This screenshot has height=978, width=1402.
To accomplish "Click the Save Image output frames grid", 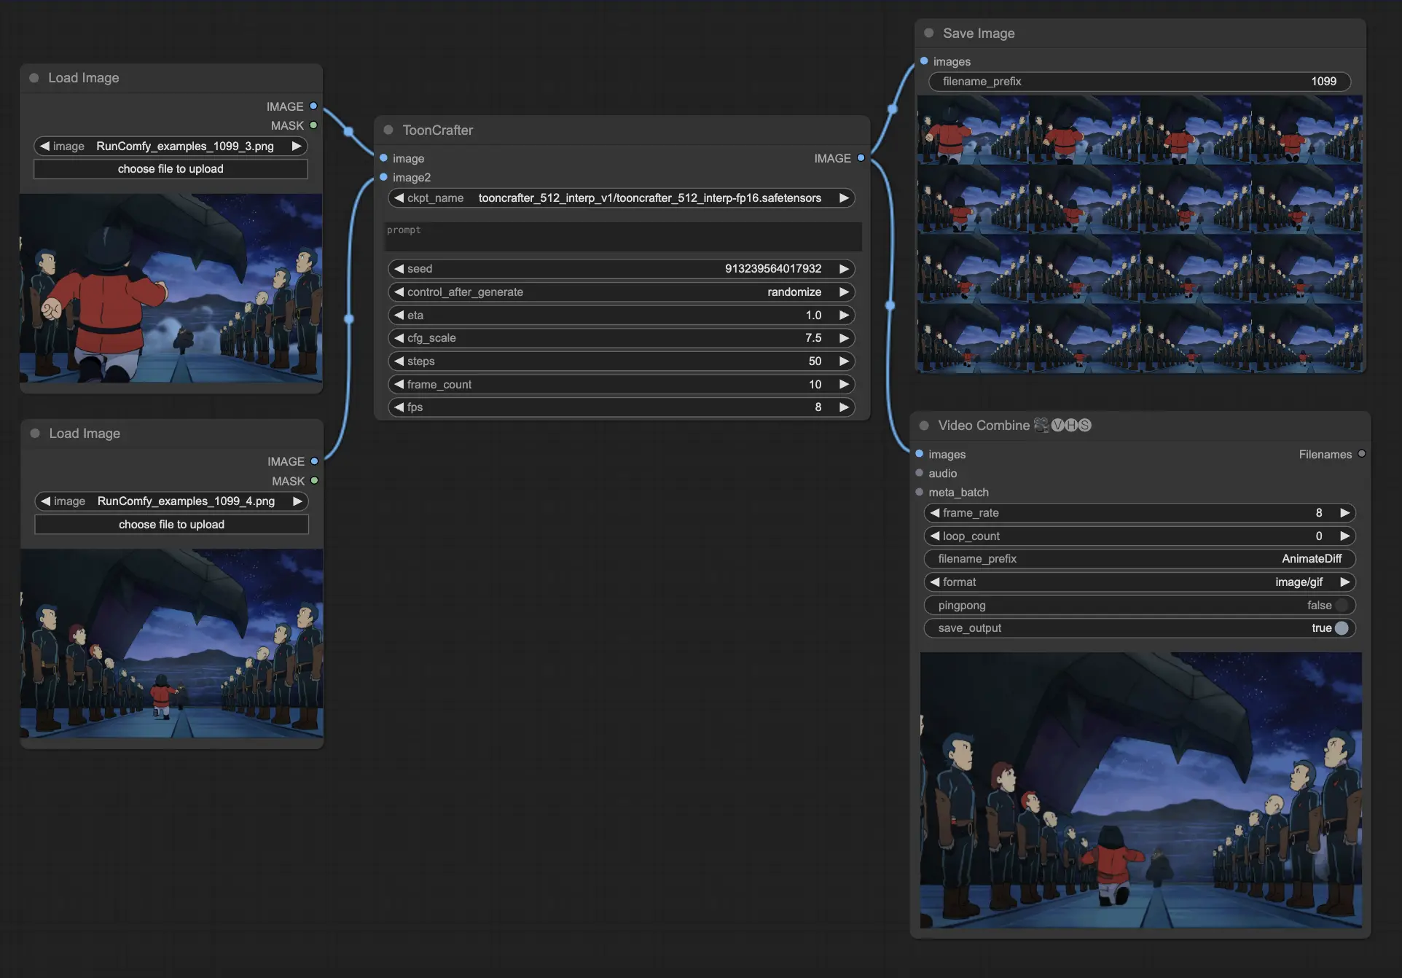I will [1140, 234].
